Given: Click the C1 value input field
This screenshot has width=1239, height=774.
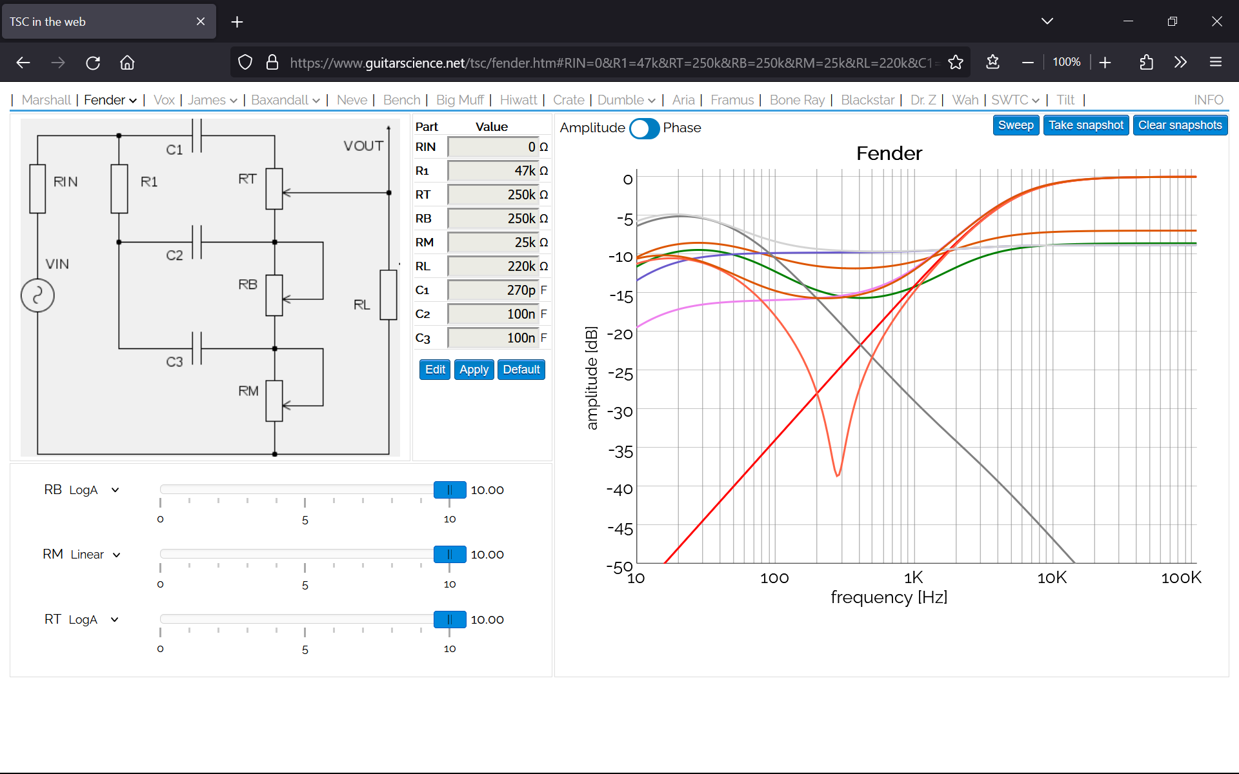Looking at the screenshot, I should tap(494, 290).
